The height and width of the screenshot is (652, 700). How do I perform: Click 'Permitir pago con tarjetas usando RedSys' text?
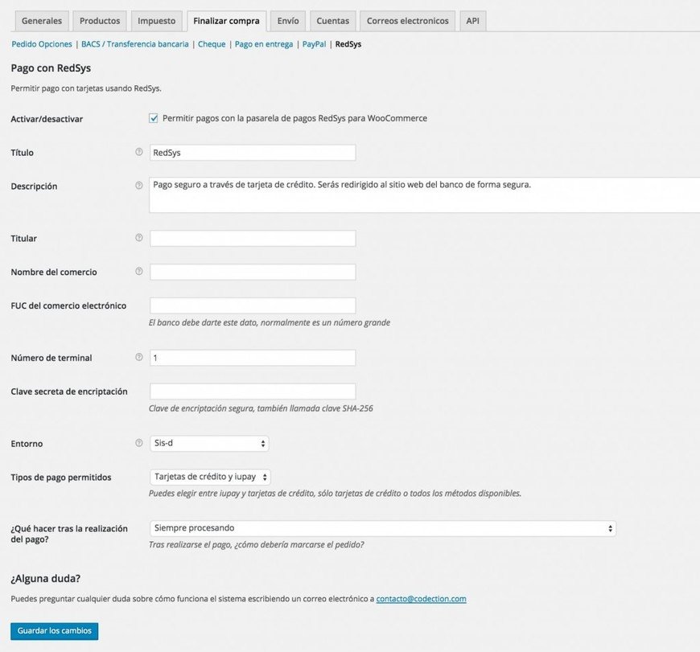tap(86, 88)
